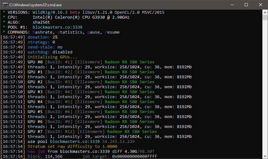Click block number 114,566

pyautogui.click(x=54, y=156)
